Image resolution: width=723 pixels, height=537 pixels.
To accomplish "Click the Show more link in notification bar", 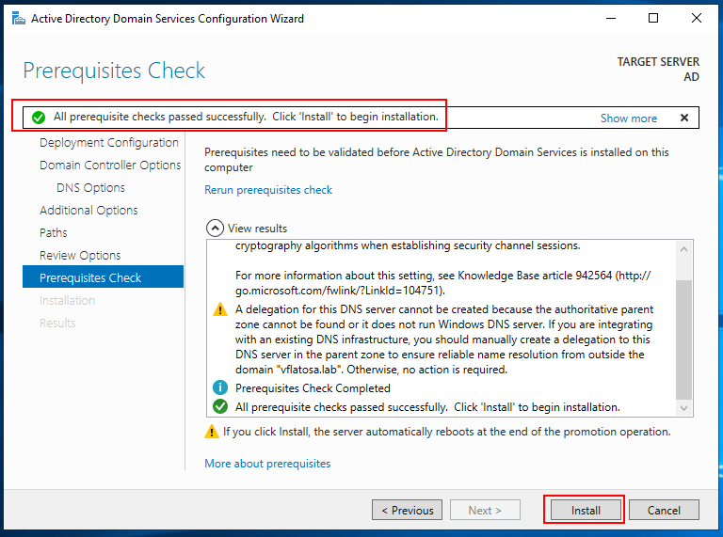I will 629,118.
